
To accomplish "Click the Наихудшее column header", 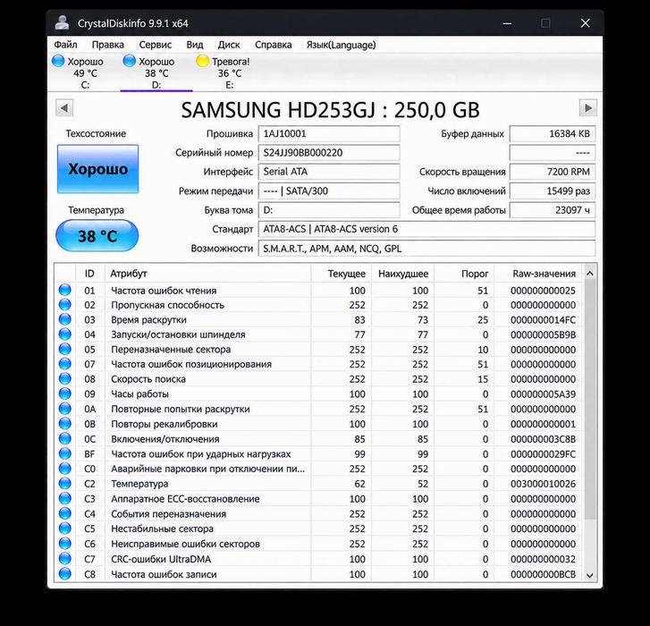I will tap(403, 274).
